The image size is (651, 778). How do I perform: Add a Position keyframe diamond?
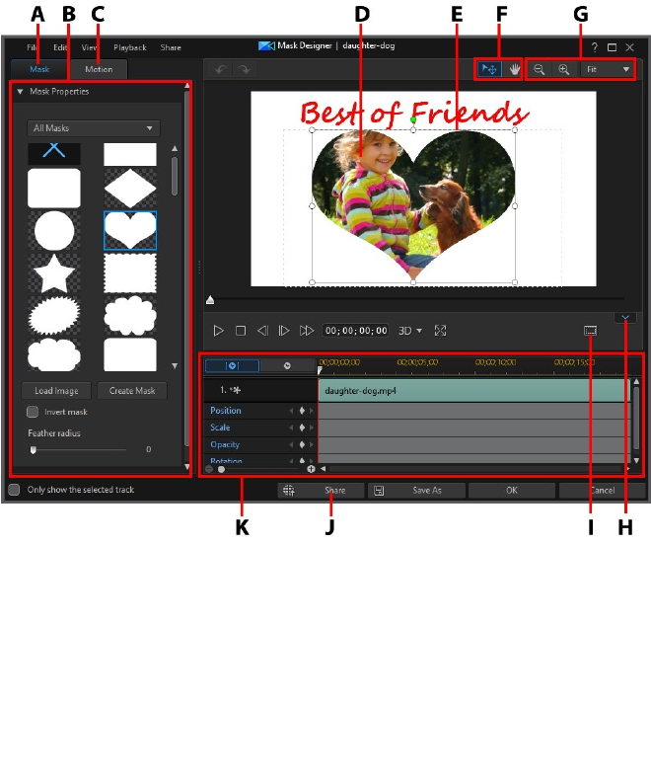coord(302,411)
